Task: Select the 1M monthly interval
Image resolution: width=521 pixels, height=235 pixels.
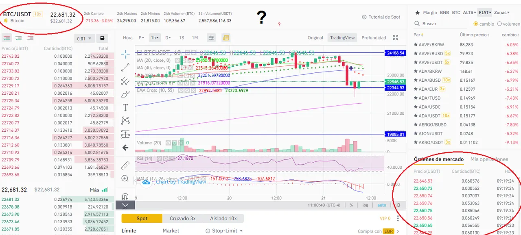Action: tap(195, 38)
